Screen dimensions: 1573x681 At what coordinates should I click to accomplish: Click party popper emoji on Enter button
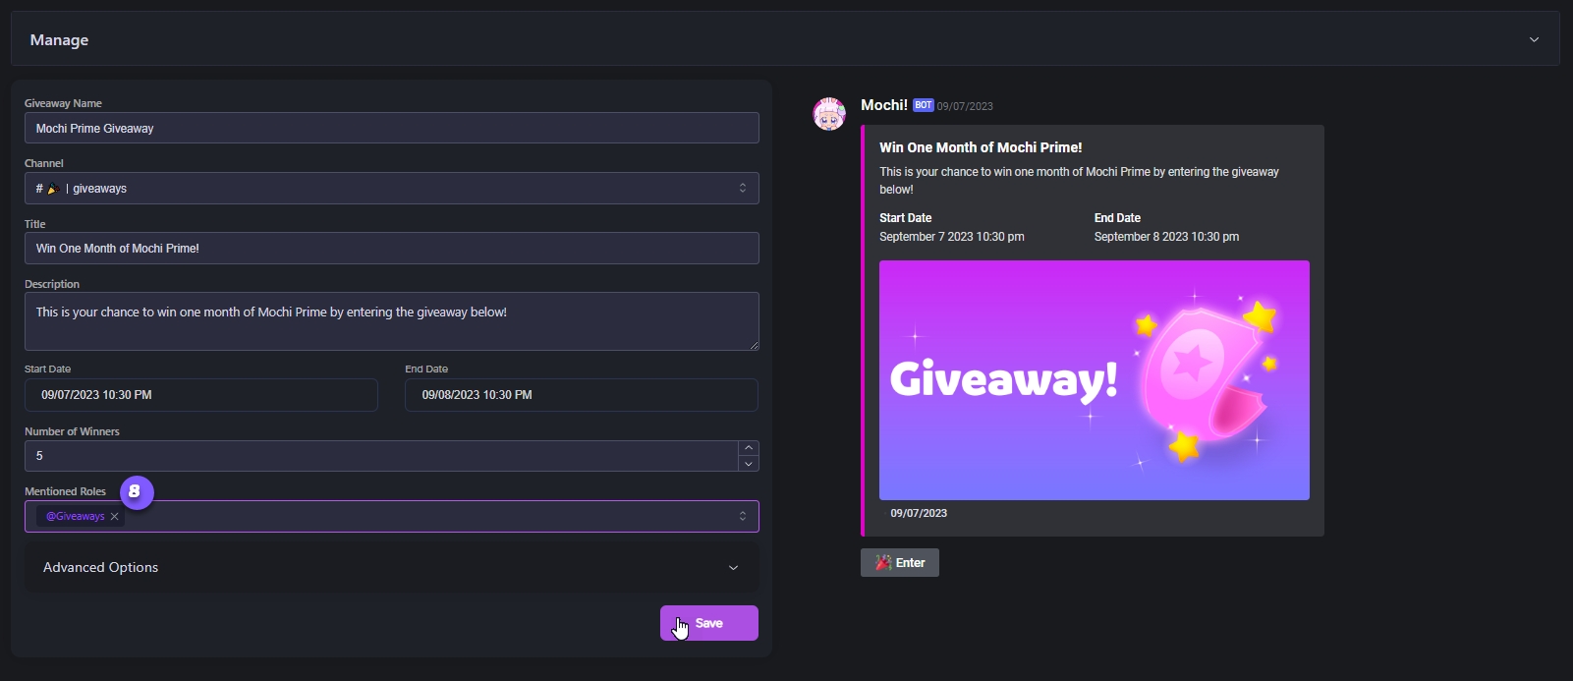[883, 563]
